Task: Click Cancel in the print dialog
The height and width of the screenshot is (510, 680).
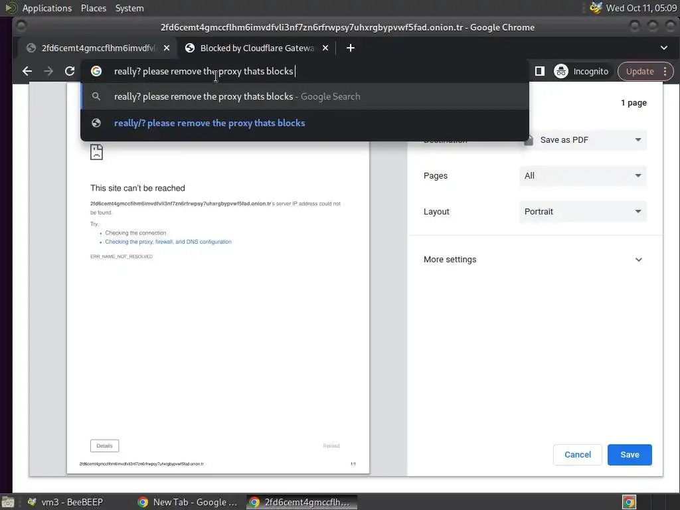Action: pyautogui.click(x=577, y=454)
